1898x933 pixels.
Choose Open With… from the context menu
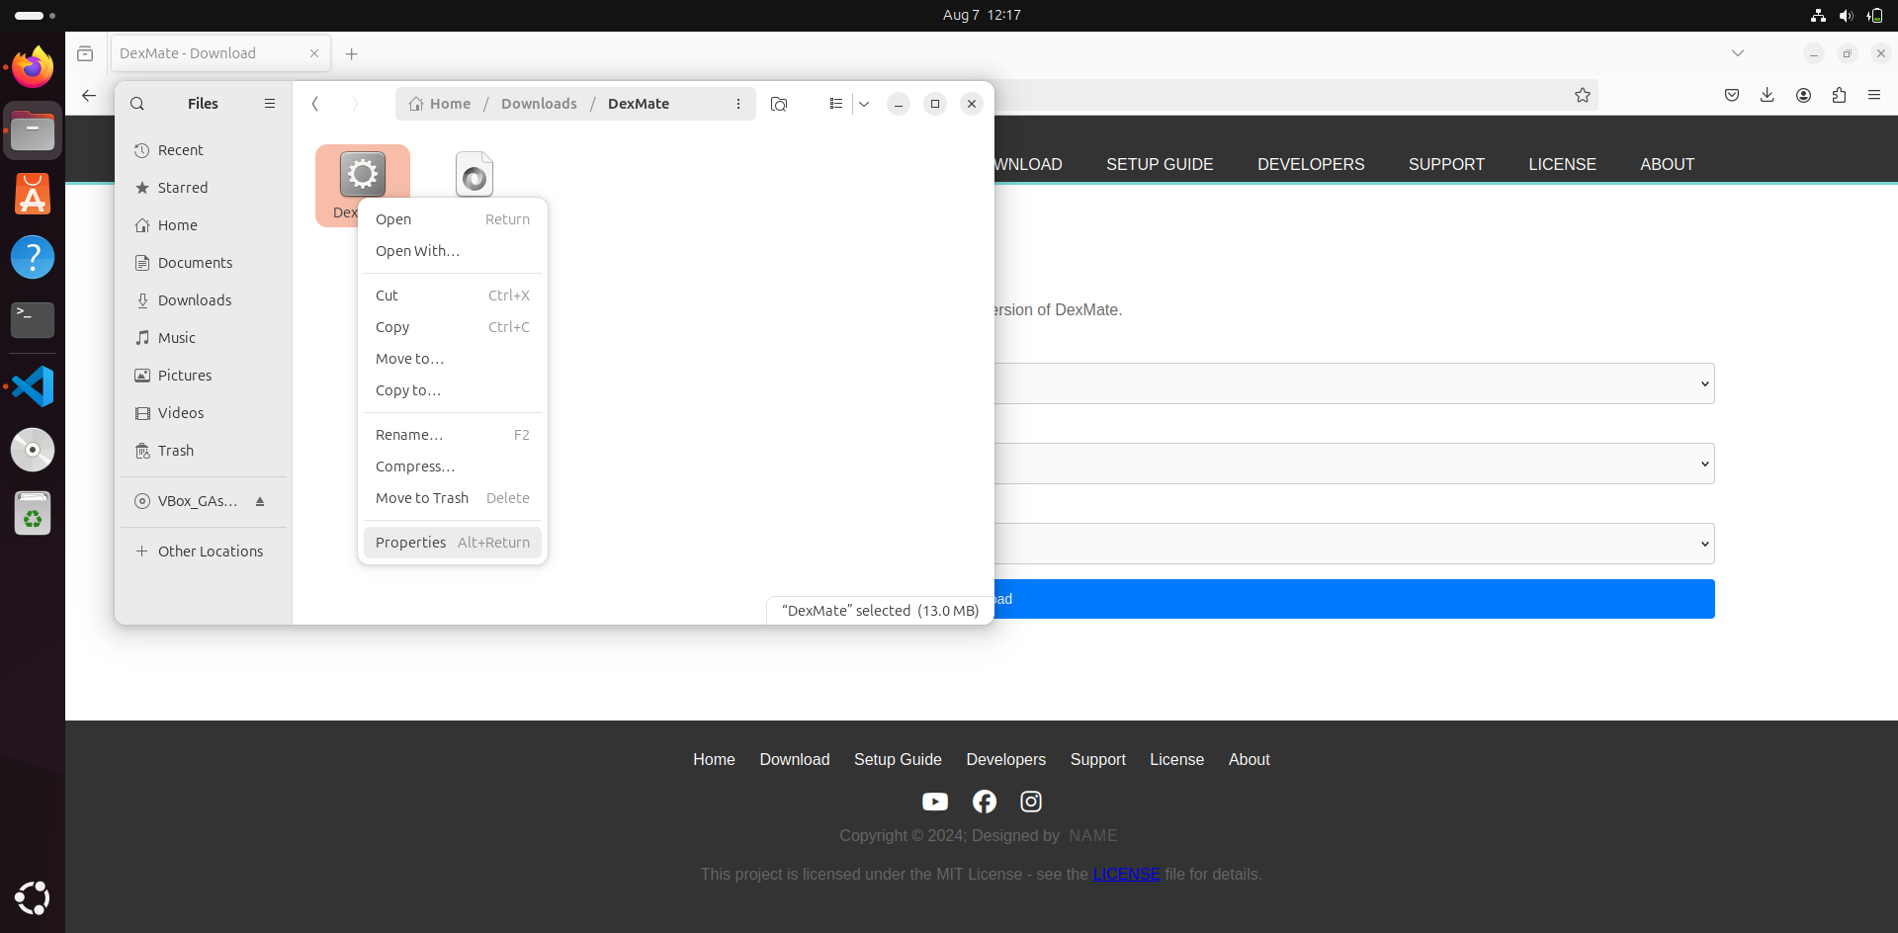[453, 251]
